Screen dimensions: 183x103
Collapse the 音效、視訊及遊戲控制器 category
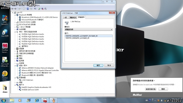tap(15, 32)
